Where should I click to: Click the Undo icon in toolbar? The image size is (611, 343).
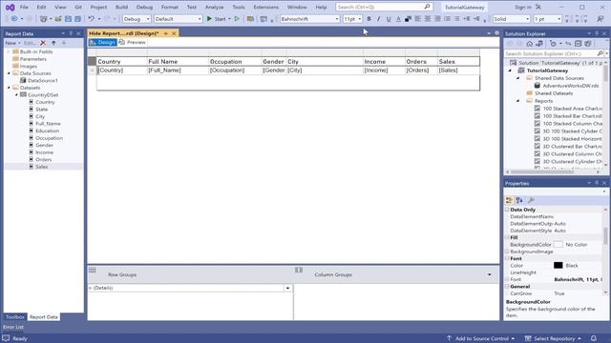coord(91,19)
